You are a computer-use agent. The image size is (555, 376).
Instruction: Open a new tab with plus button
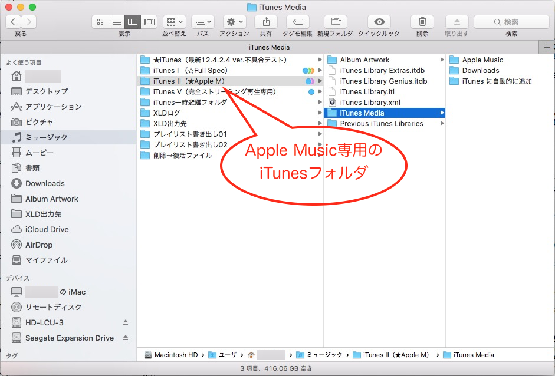(547, 47)
